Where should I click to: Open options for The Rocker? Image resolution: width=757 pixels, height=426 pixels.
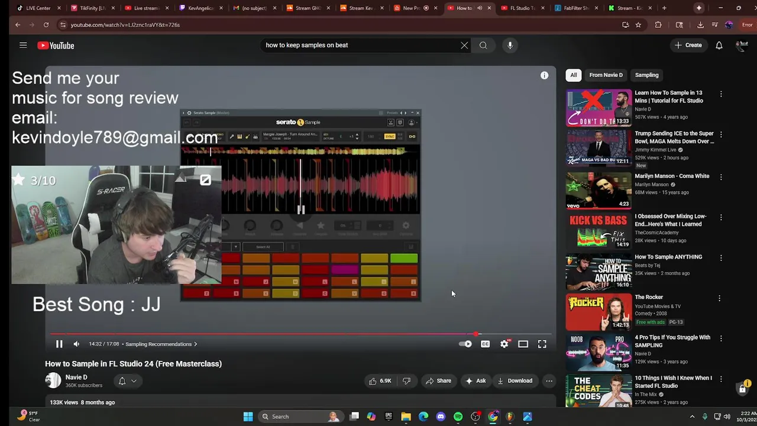coord(719,298)
